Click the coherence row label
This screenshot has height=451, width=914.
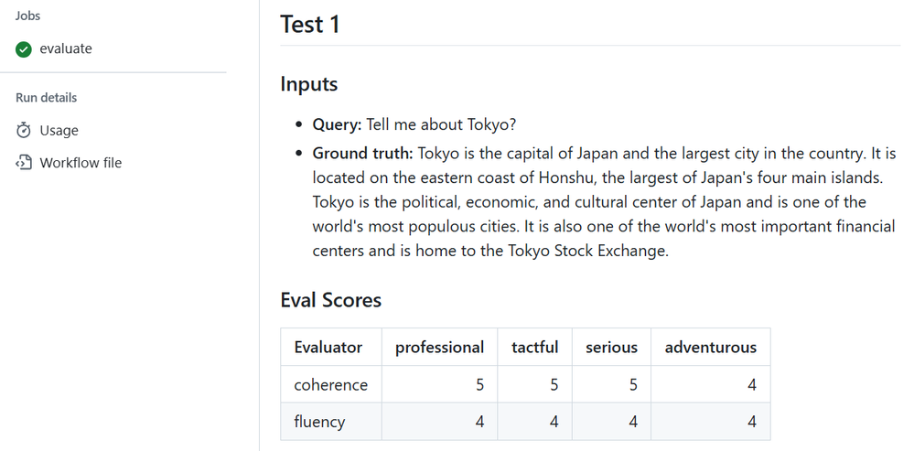click(x=330, y=385)
